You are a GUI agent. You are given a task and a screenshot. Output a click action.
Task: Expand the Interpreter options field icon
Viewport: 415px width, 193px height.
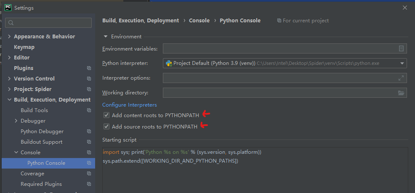[x=401, y=78]
